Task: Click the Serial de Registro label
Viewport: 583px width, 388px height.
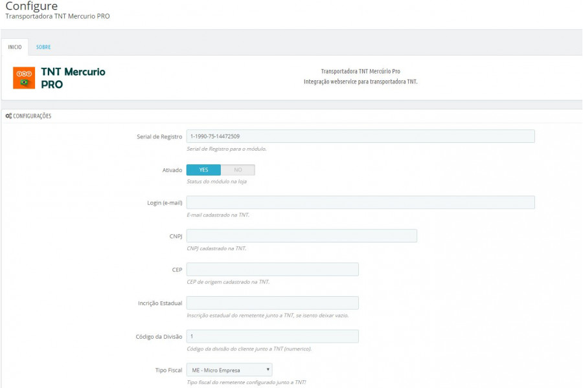Action: [x=159, y=136]
